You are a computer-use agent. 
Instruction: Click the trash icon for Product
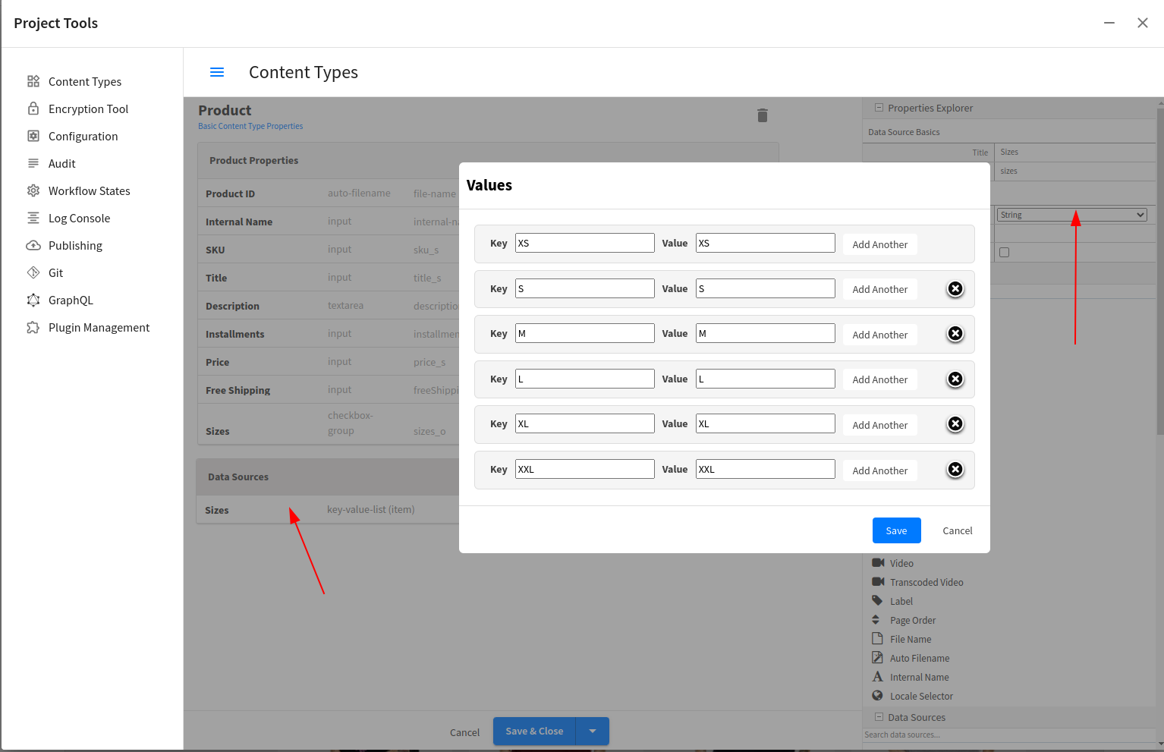point(763,115)
